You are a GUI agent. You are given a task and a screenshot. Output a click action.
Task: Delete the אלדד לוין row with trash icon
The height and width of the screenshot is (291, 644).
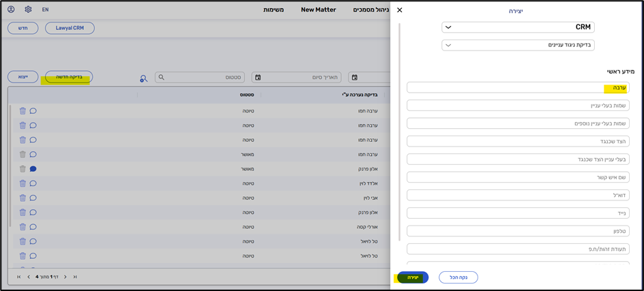23,183
